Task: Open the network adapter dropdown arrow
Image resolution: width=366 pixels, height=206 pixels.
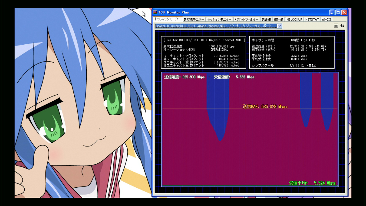Action: click(x=280, y=26)
